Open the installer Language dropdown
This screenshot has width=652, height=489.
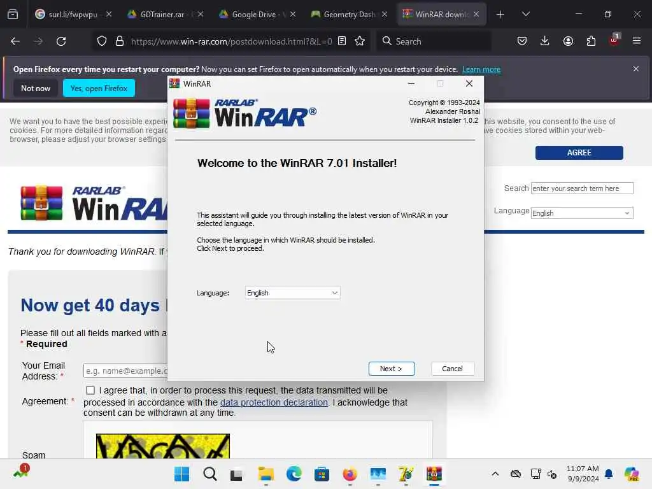292,293
